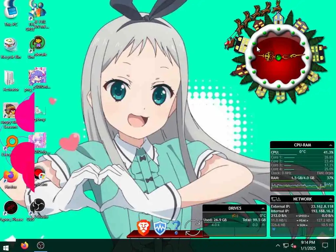
Task: Launch Firefox from the desktop shortcut
Action: (10, 178)
